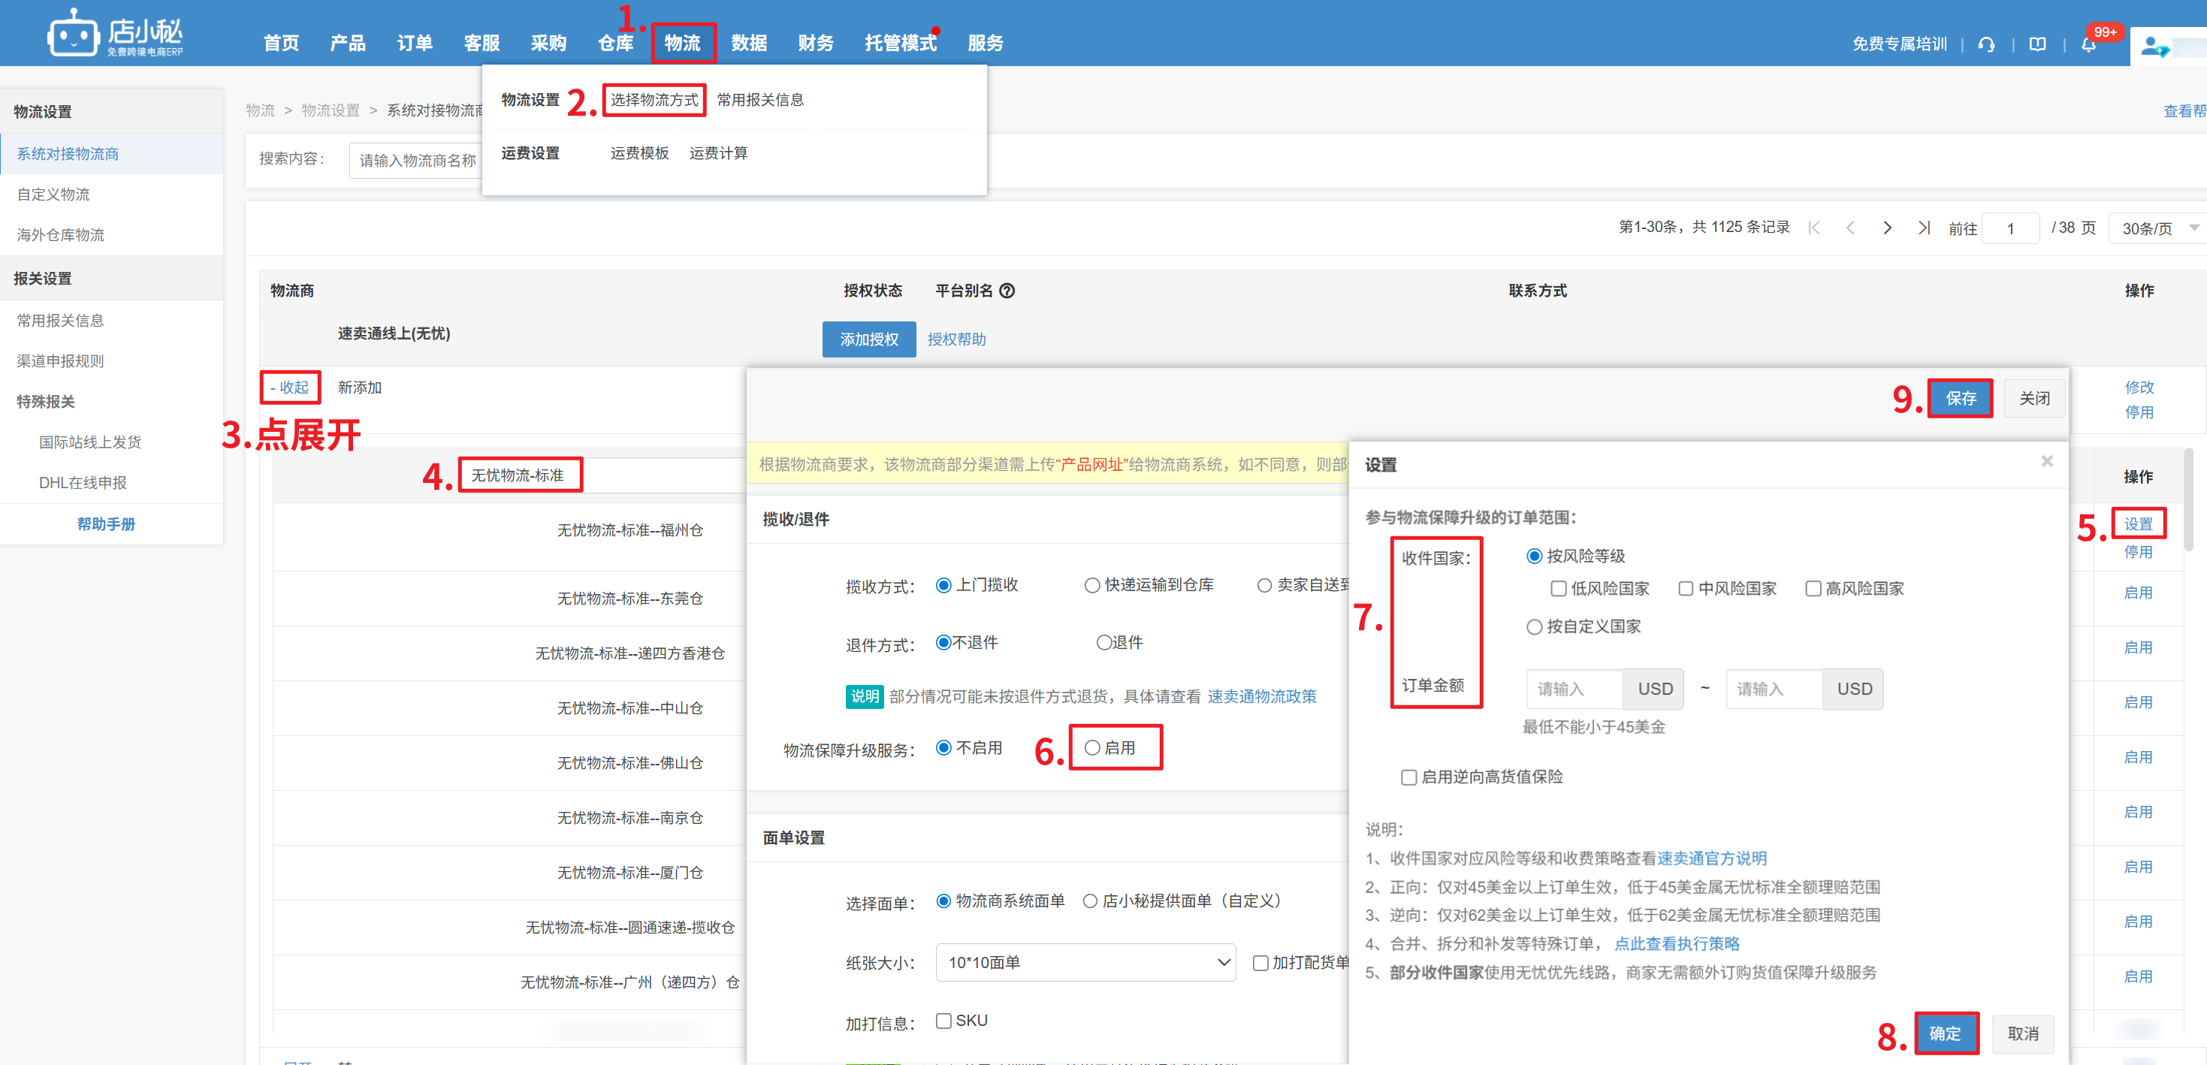Enable 启用逆向高货值保险 checkbox

click(1408, 777)
